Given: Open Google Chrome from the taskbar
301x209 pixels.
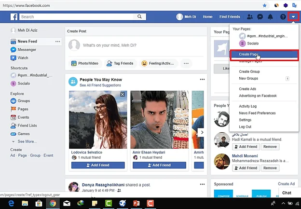Looking at the screenshot, I should [x=52, y=203].
